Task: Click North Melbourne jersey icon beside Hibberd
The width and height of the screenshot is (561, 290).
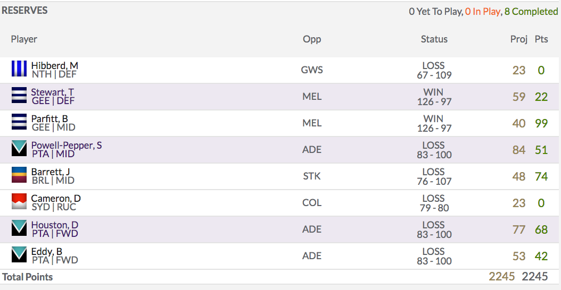Action: pos(19,69)
